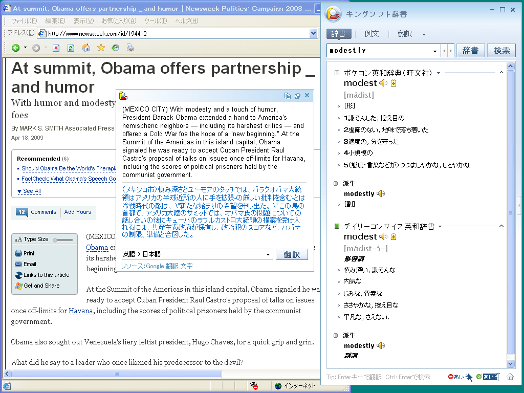Open the Add Yours comment link

[78, 212]
